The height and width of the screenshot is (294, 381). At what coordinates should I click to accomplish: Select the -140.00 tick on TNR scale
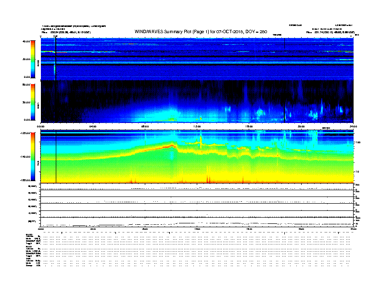25,157
